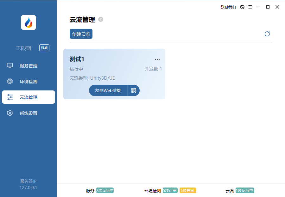
Task: Click the 服务管理 monitor icon
Action: (x=10, y=66)
